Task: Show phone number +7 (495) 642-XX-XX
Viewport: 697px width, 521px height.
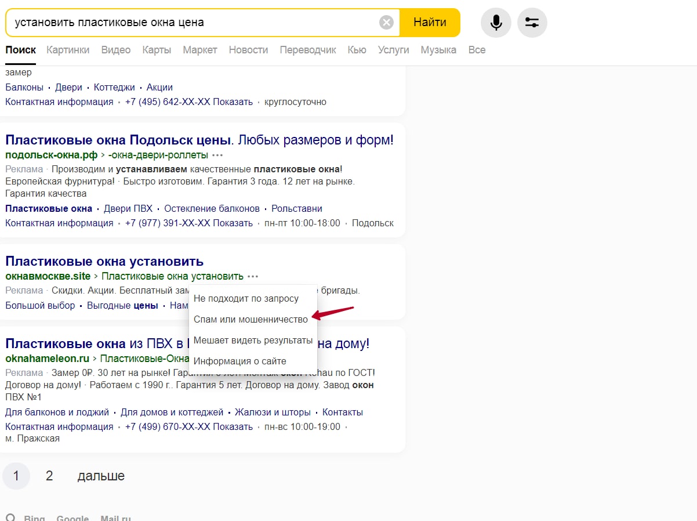Action: [x=189, y=102]
